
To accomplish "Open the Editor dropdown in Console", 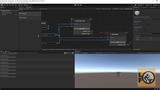I will click(x=15, y=53).
